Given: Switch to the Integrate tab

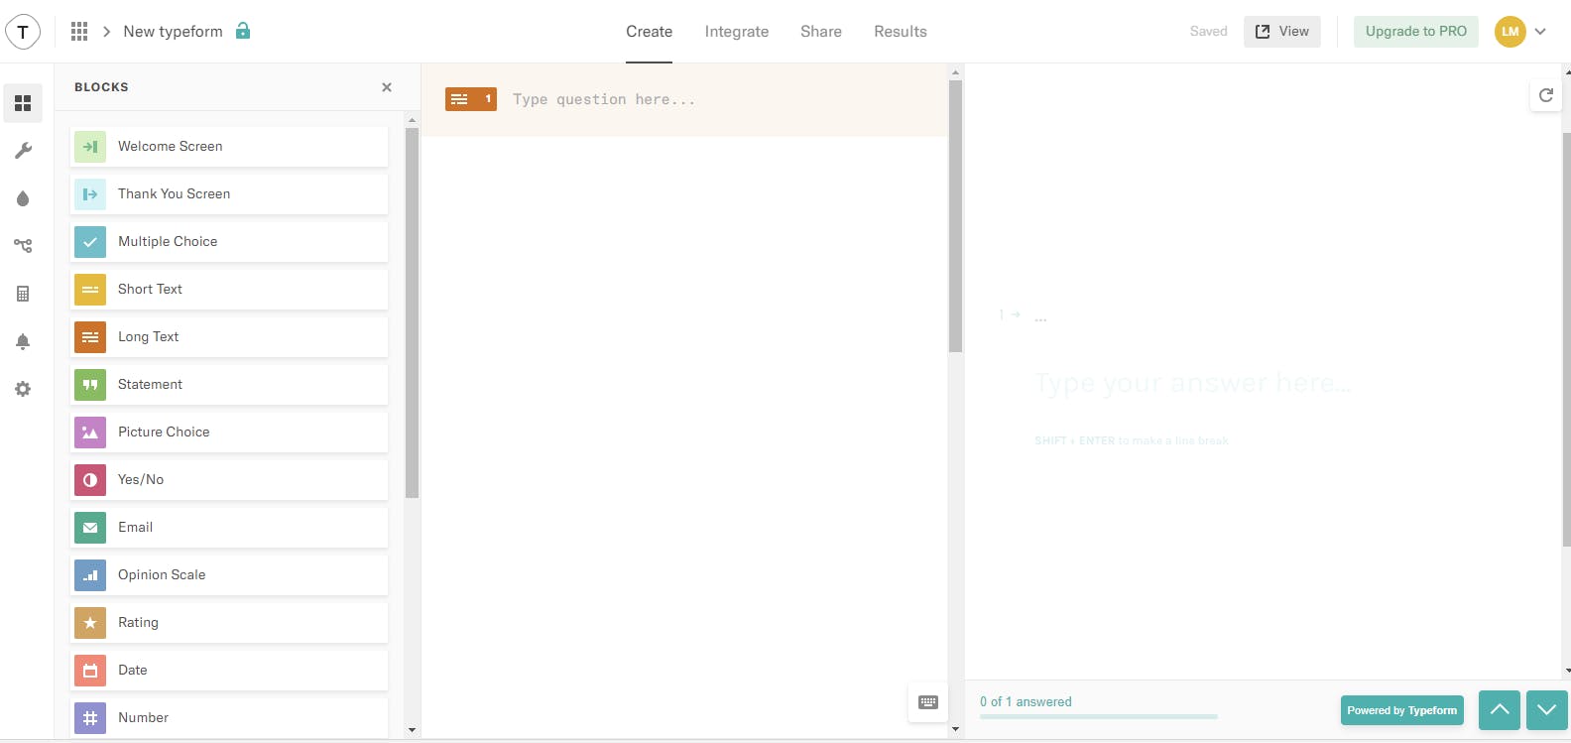Looking at the screenshot, I should pyautogui.click(x=737, y=32).
